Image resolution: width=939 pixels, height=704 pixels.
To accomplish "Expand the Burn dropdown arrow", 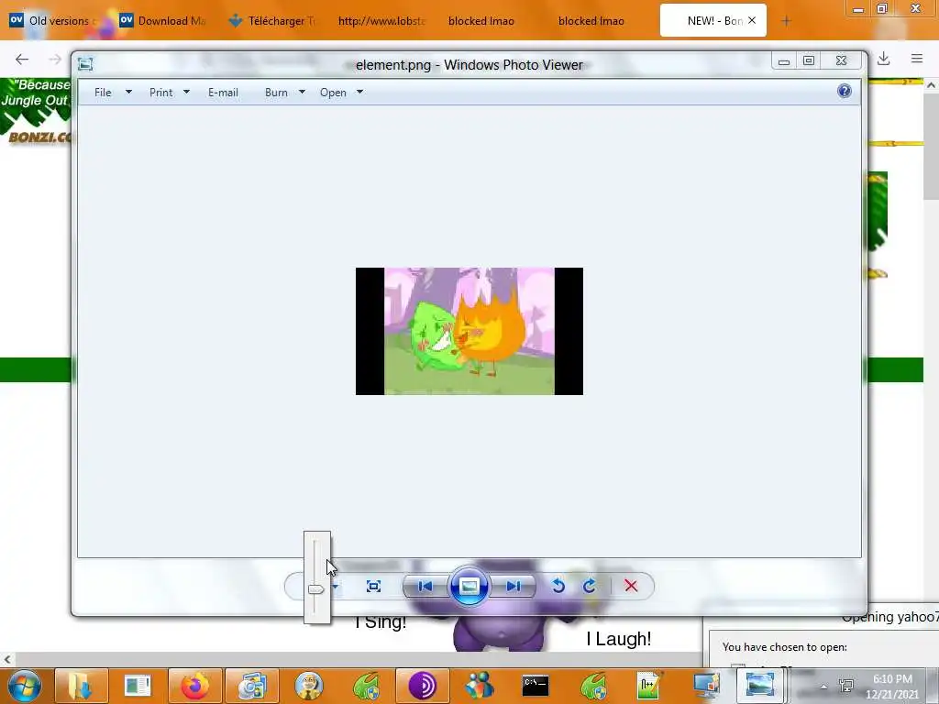I will pyautogui.click(x=302, y=93).
